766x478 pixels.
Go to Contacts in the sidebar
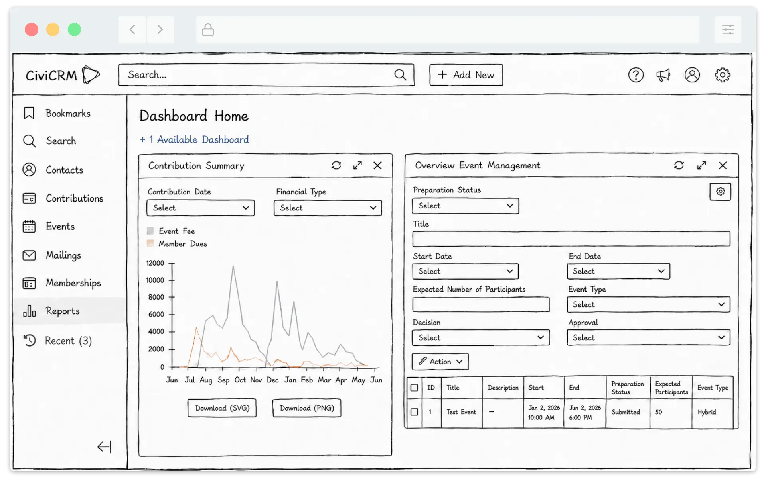65,170
